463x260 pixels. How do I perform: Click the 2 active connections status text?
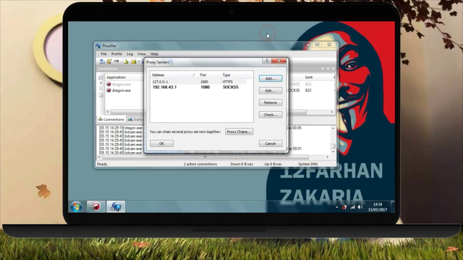200,164
